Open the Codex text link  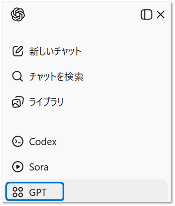tap(43, 142)
